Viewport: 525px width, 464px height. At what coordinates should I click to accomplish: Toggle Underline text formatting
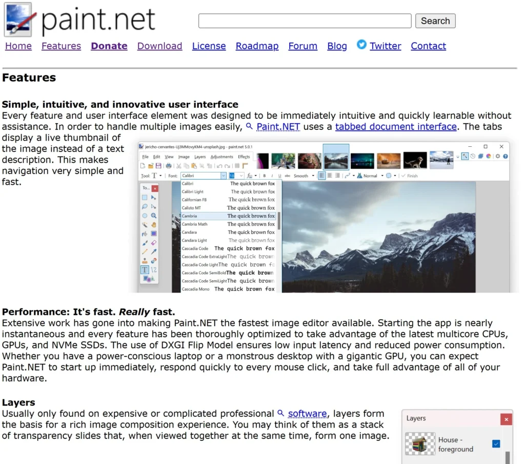point(279,176)
